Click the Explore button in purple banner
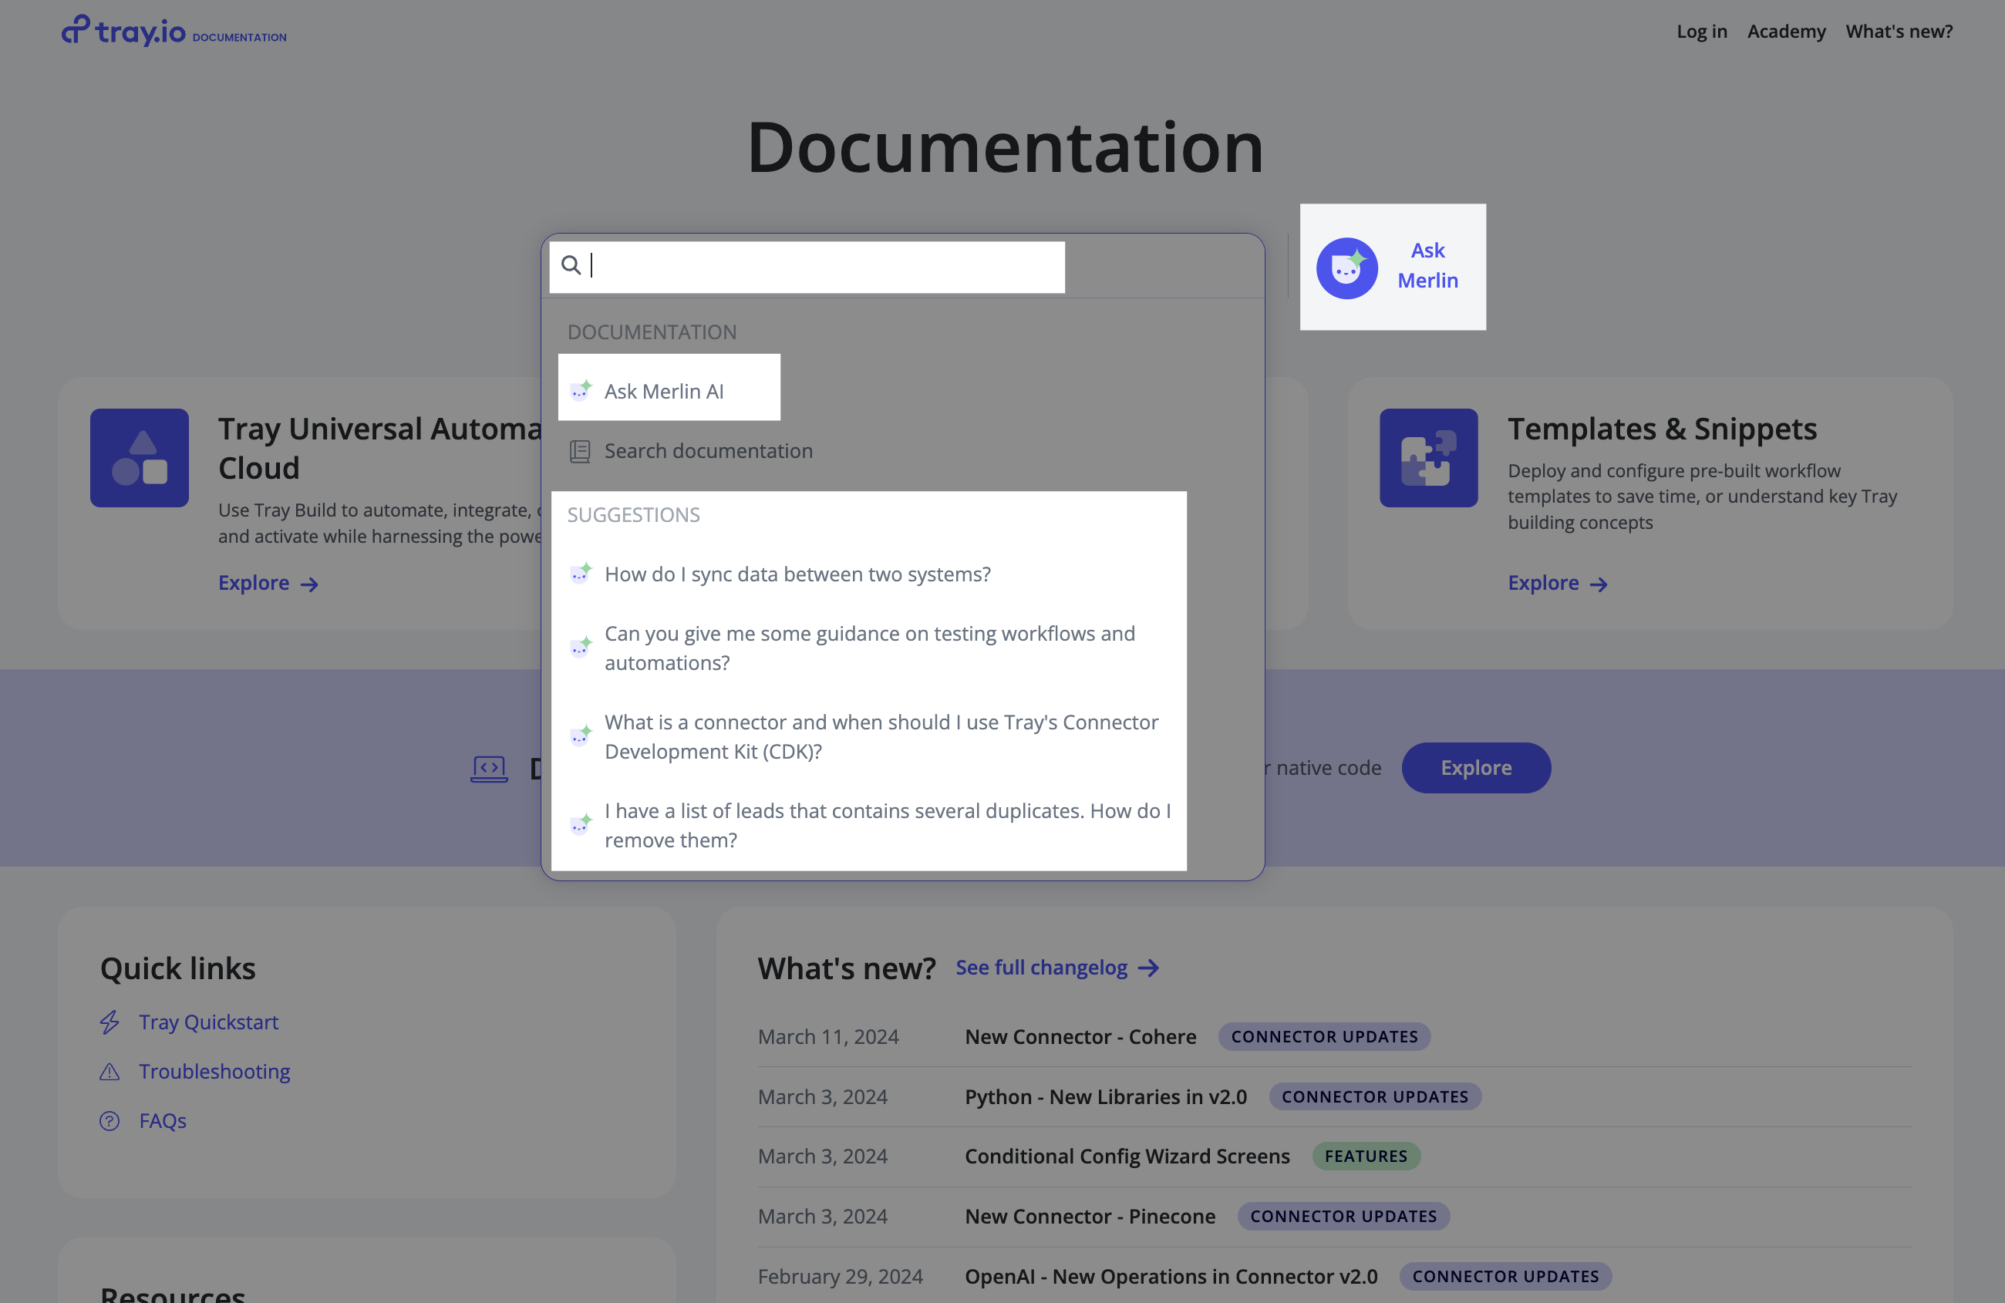Screen dimensions: 2005x1303 [x=1476, y=768]
